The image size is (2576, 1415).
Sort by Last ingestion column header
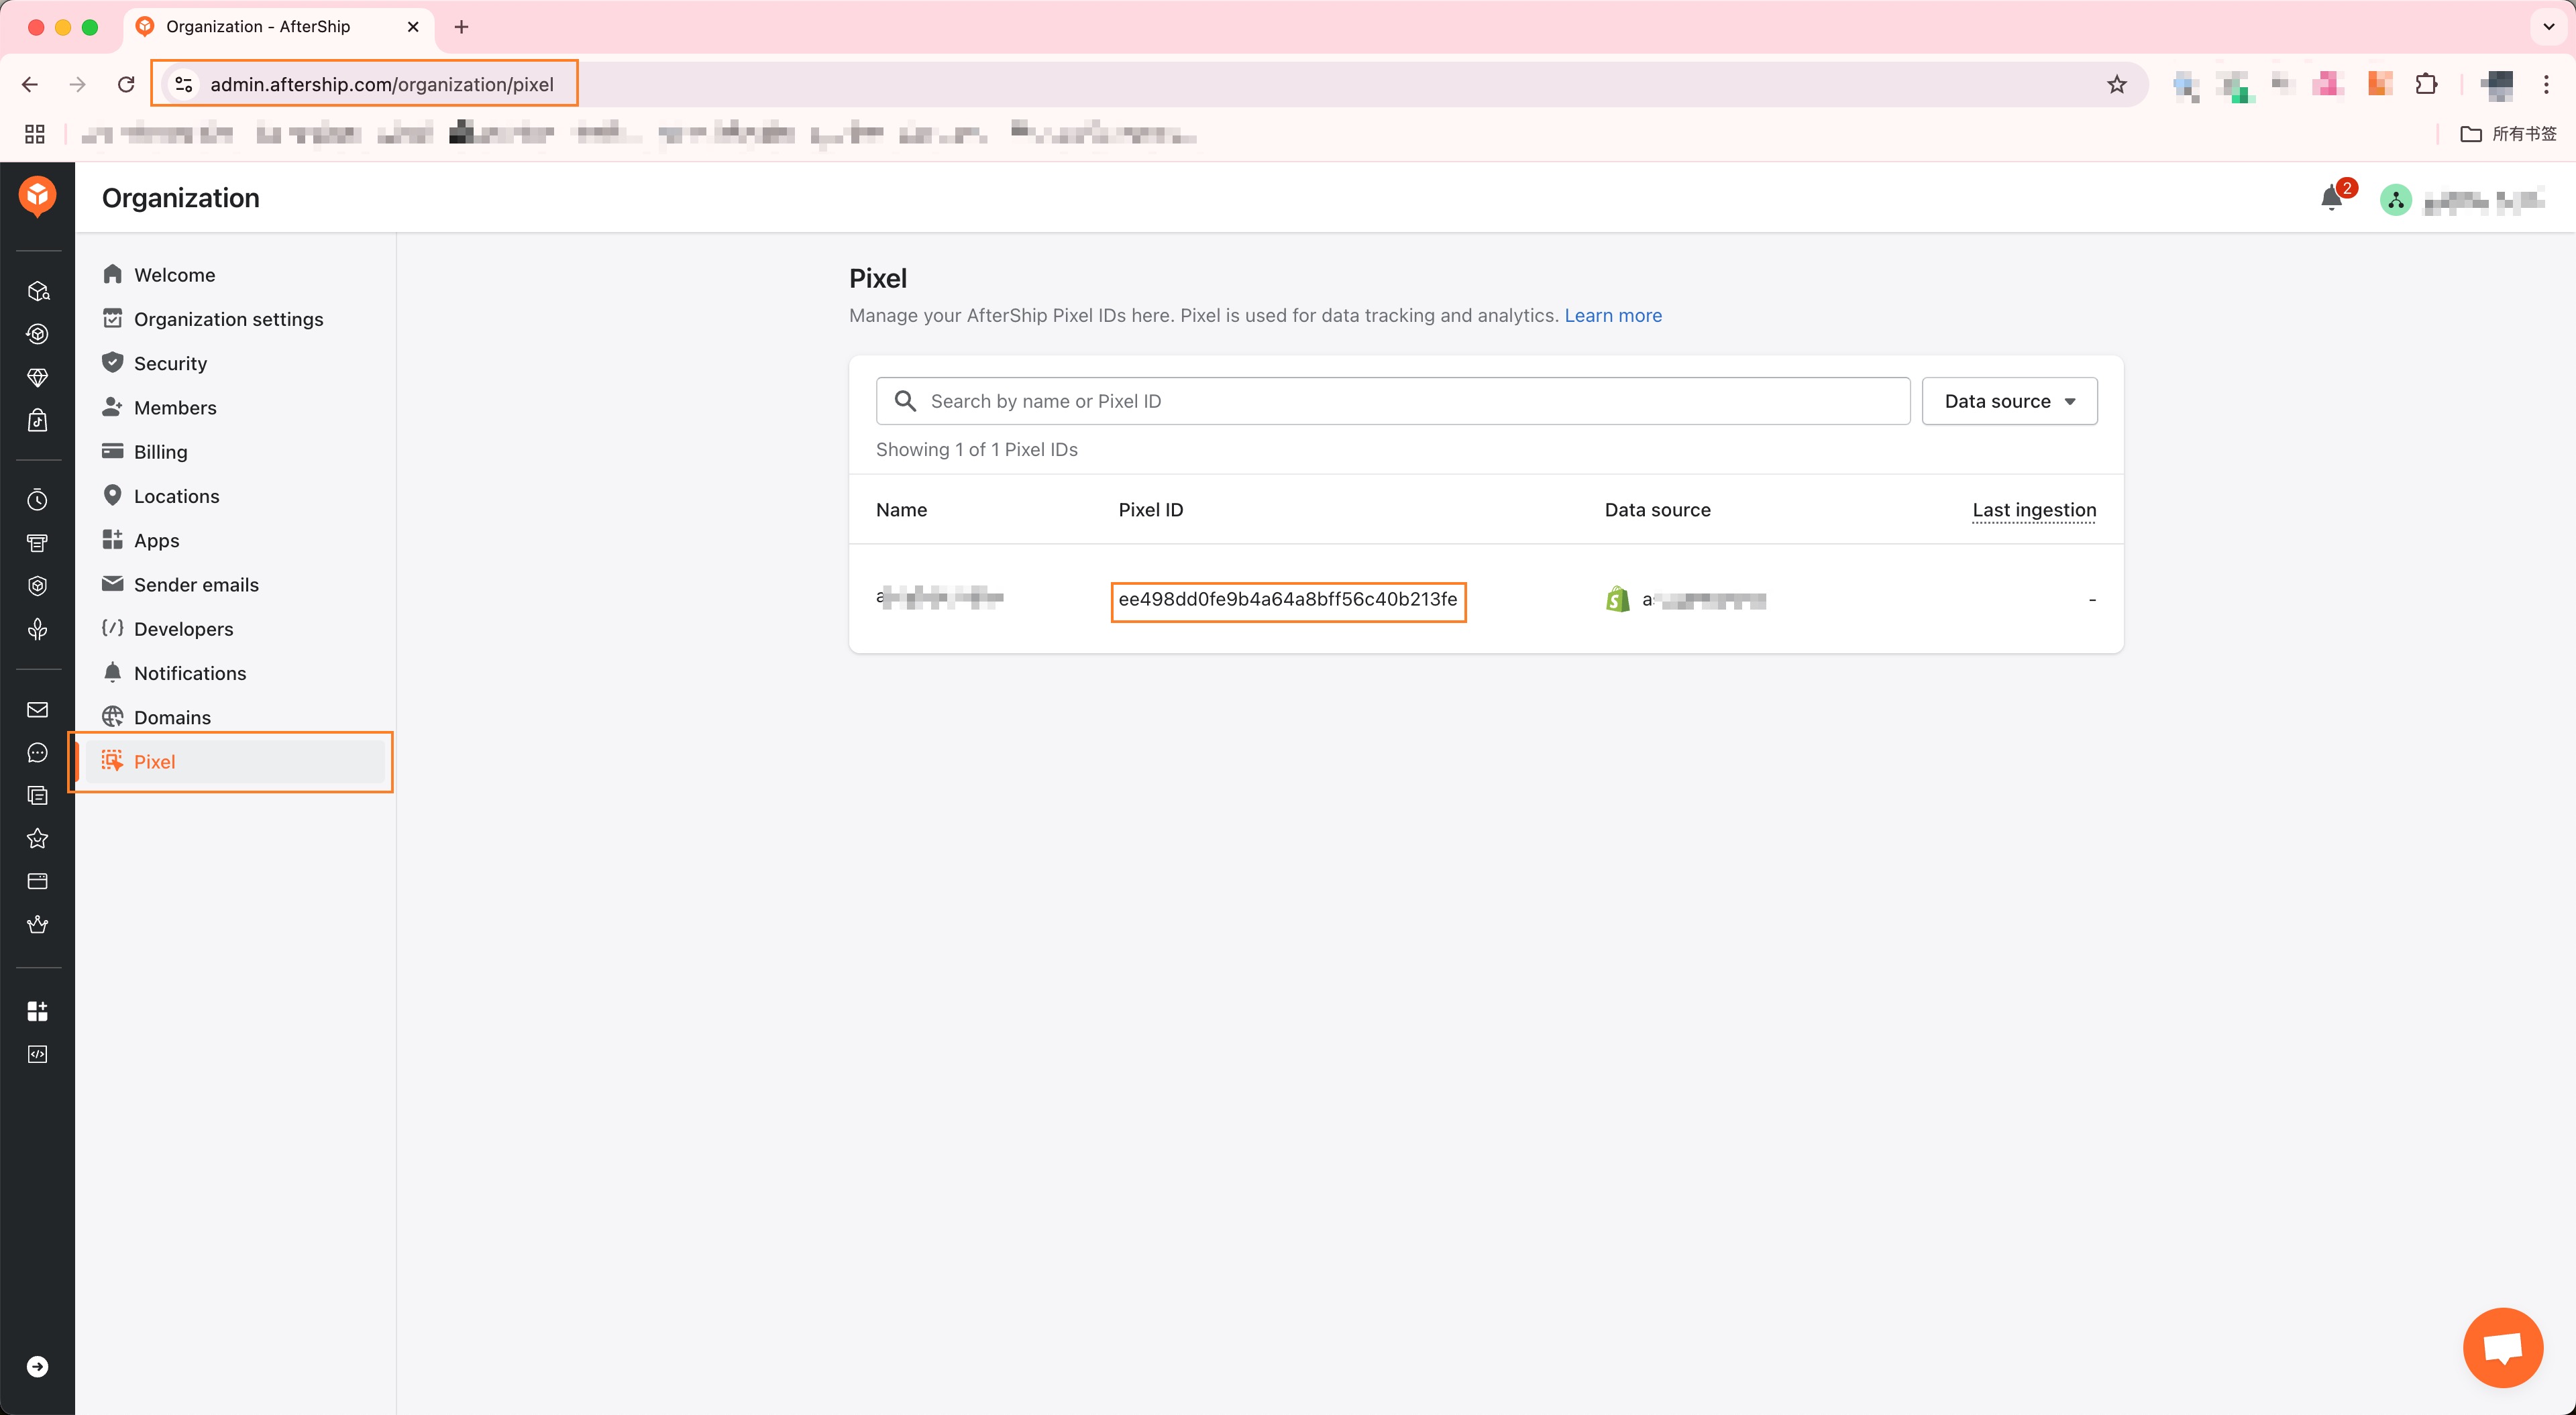tap(2033, 510)
